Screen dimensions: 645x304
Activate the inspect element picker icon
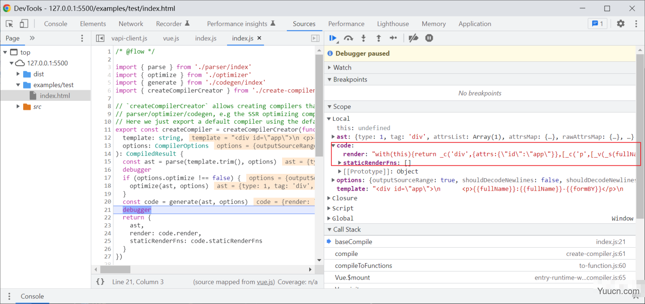(9, 24)
